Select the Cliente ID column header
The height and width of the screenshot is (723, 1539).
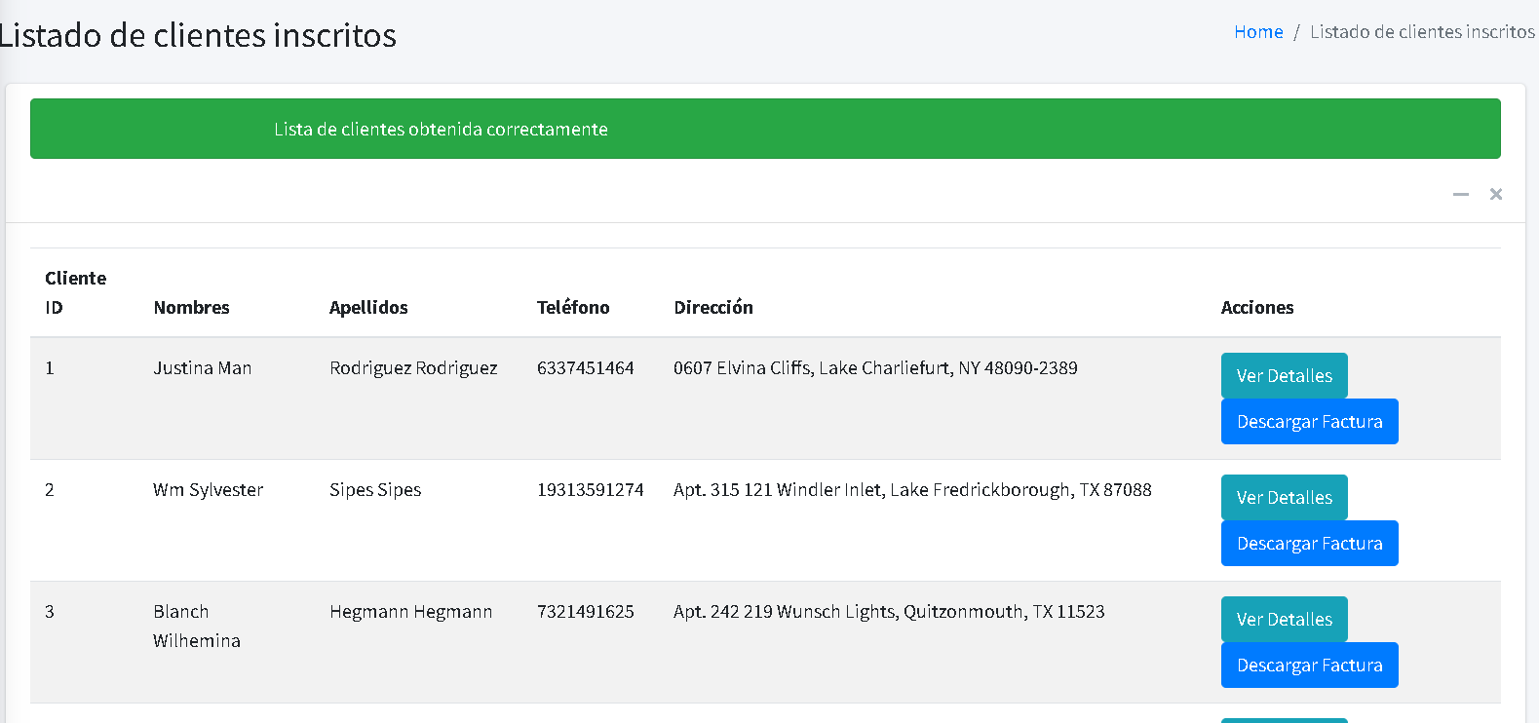click(x=76, y=292)
